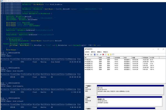Select the 新加卷 (D:) 30.00 GB partition block
This screenshot has width=166, height=110.
pos(129,101)
